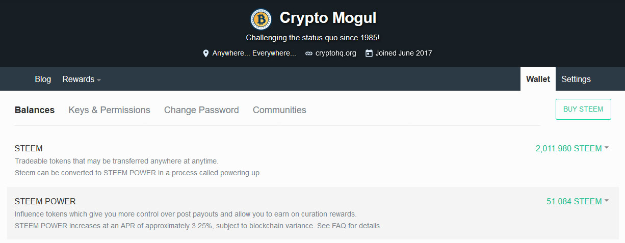Image resolution: width=625 pixels, height=243 pixels.
Task: Visit the cryptohq.org website link
Action: (x=335, y=53)
